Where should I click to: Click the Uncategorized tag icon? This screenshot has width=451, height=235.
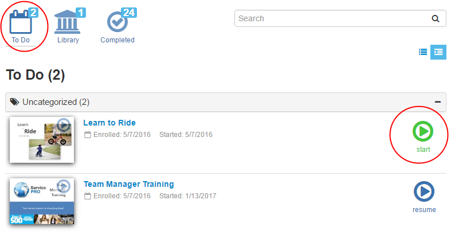point(15,102)
